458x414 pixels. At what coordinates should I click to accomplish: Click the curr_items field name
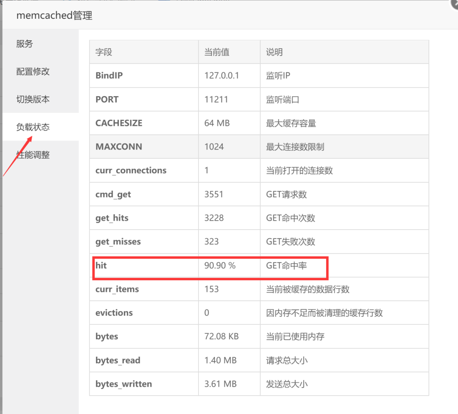click(x=117, y=289)
